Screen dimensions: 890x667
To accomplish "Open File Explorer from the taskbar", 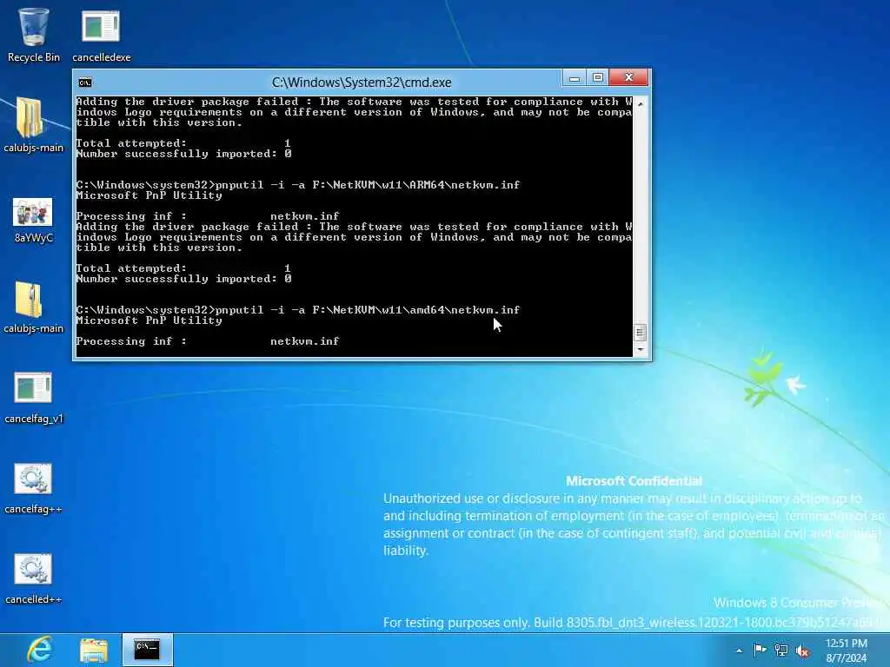I will (x=94, y=650).
